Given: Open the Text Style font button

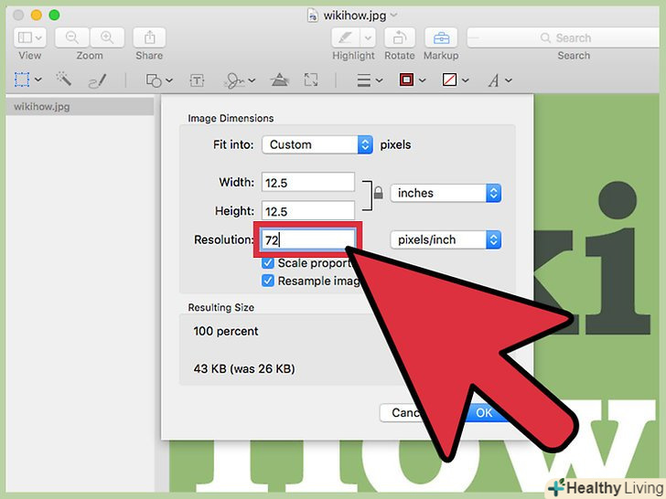Looking at the screenshot, I should (493, 80).
